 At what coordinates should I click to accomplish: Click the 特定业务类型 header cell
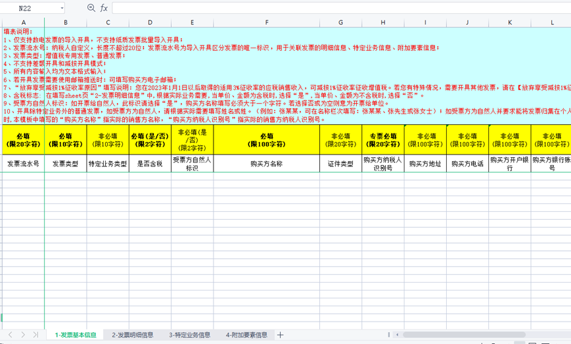pos(108,164)
